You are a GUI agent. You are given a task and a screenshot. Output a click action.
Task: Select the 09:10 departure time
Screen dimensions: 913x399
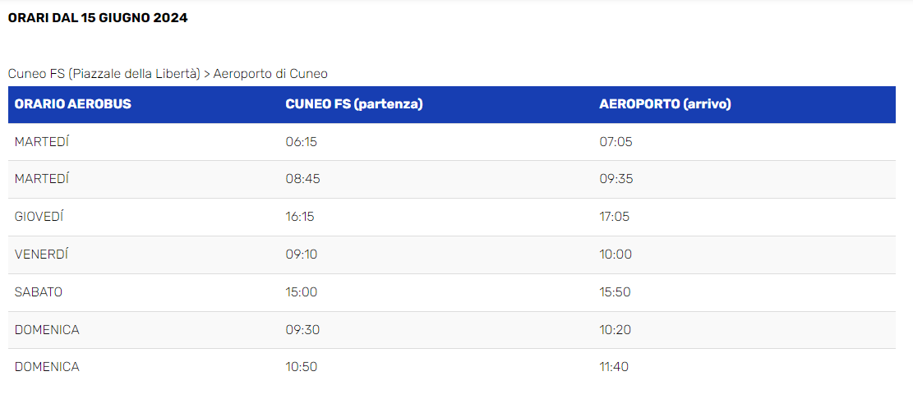point(301,255)
